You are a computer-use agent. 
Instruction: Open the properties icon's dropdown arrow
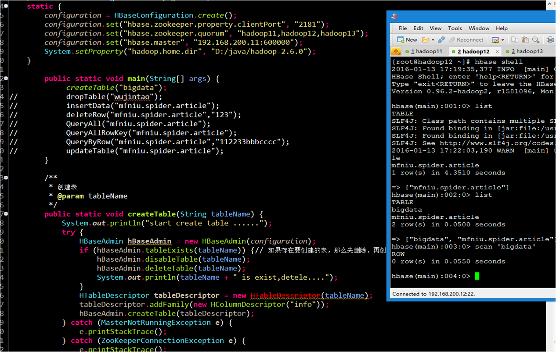click(x=502, y=40)
